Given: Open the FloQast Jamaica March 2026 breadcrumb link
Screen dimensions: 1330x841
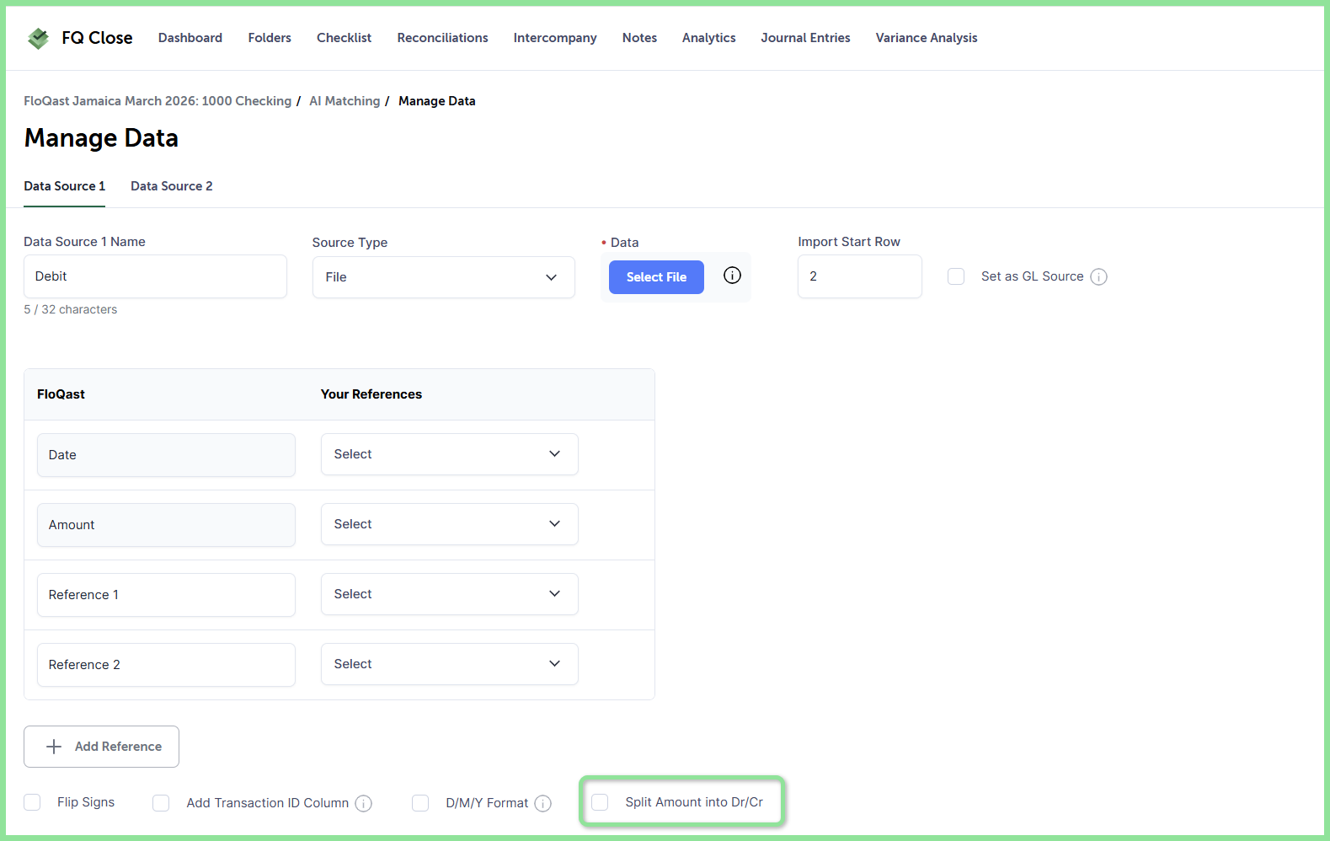Looking at the screenshot, I should (x=158, y=101).
